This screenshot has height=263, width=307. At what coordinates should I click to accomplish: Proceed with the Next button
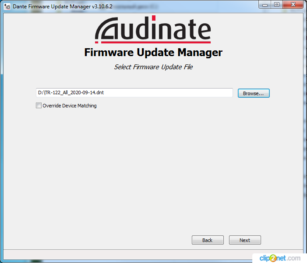point(245,240)
